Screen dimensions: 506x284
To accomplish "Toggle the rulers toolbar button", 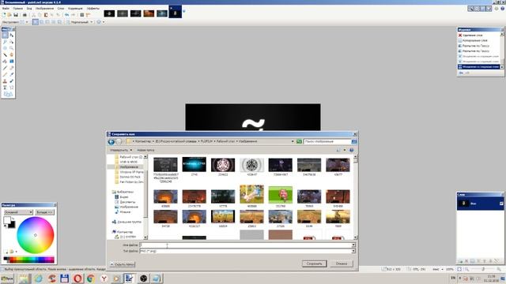I will pyautogui.click(x=88, y=15).
